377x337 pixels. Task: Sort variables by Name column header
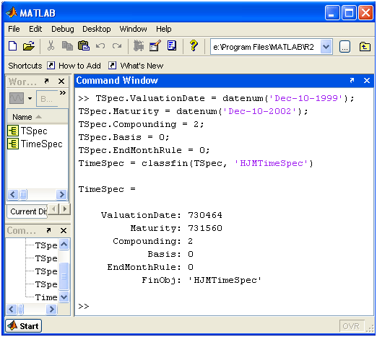37,117
